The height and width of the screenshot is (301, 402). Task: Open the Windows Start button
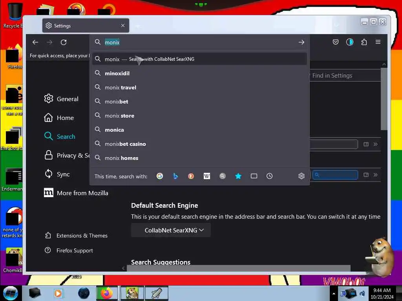click(10, 293)
